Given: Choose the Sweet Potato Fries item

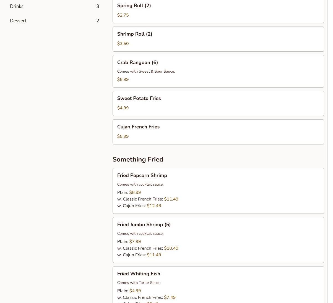Looking at the screenshot, I should 139,98.
